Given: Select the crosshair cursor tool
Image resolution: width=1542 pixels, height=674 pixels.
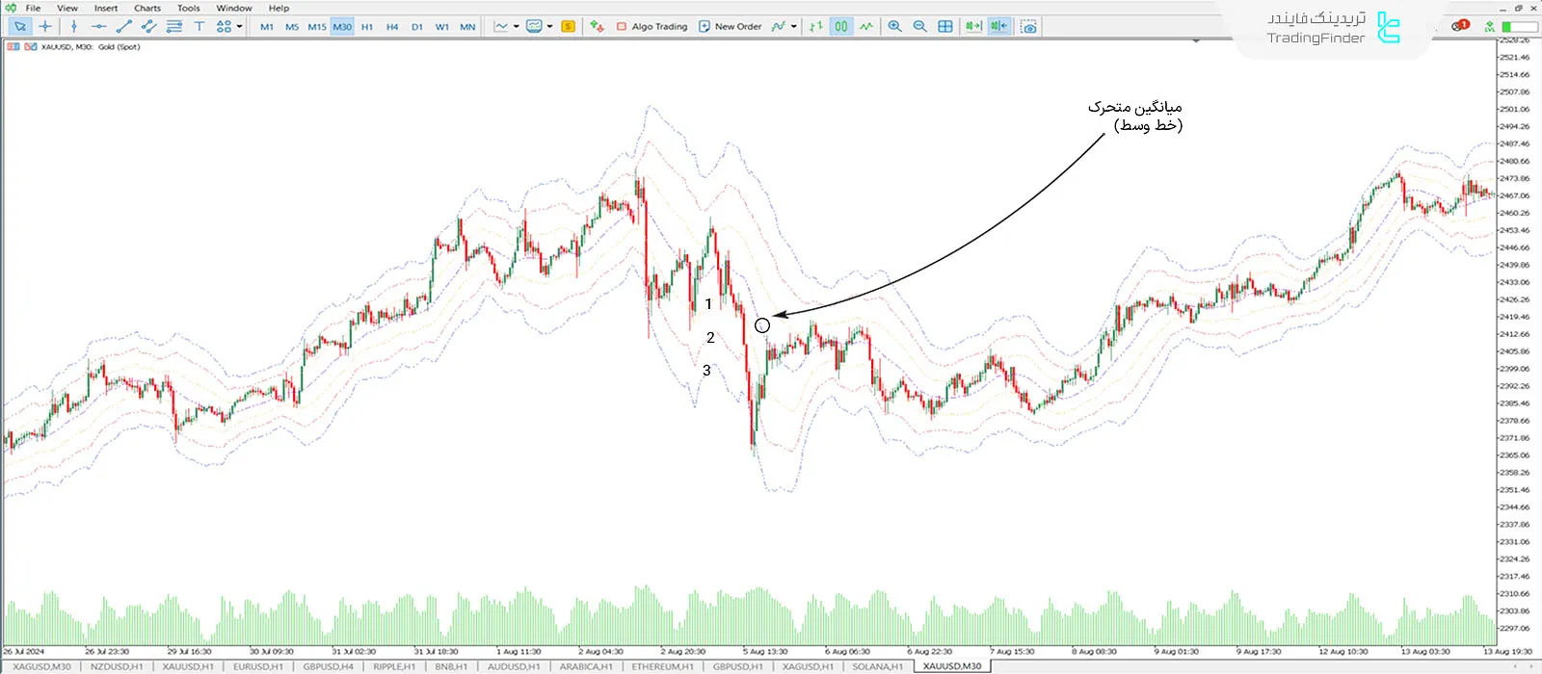Looking at the screenshot, I should pyautogui.click(x=44, y=26).
